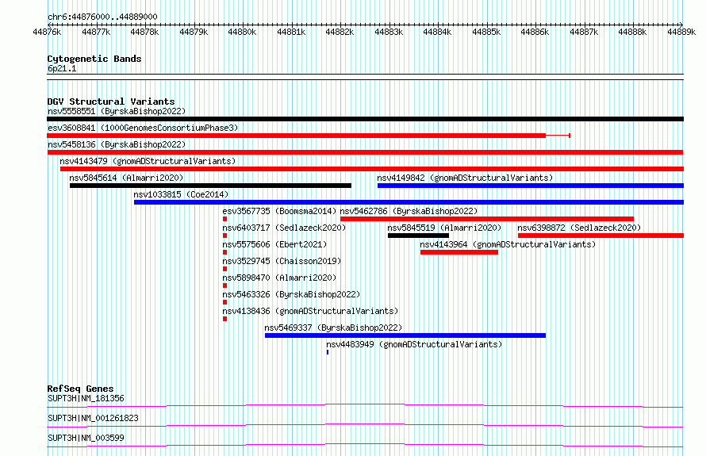Open nsv1033815 (Coe2014) label
Viewport: 706px width, 456px height.
pos(181,194)
